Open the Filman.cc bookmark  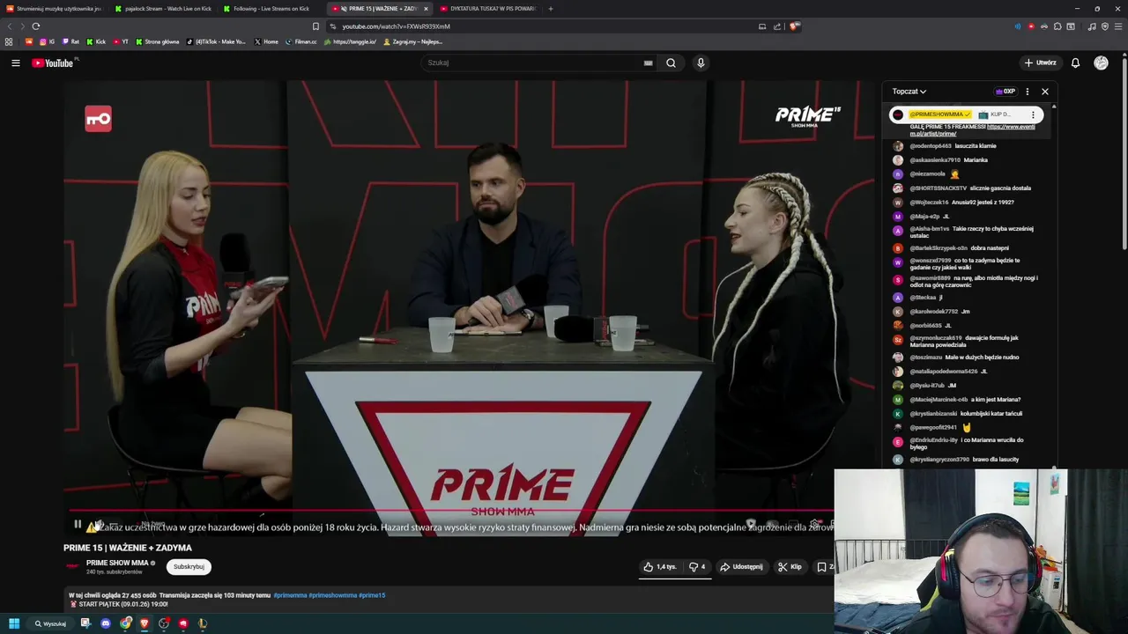coord(301,41)
